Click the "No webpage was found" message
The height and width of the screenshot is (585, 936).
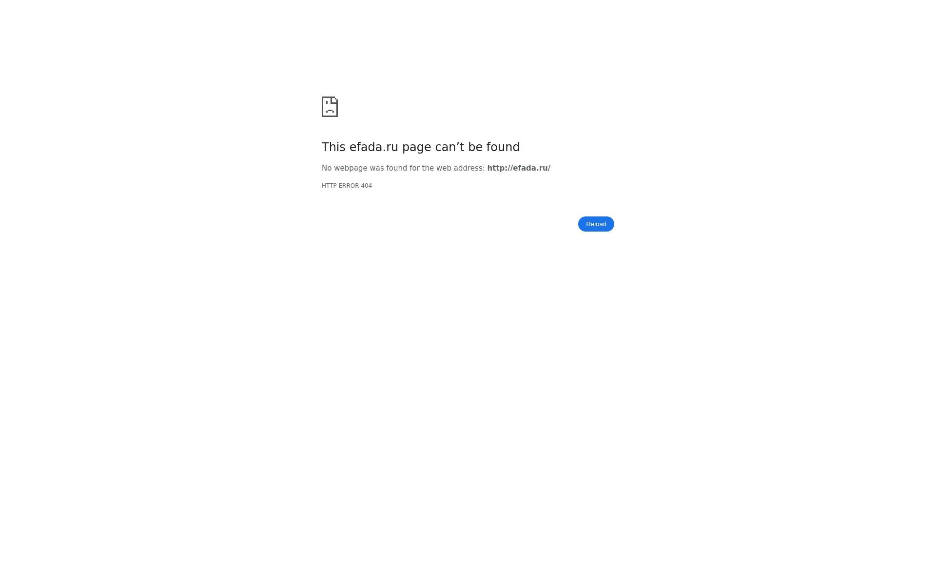[436, 168]
